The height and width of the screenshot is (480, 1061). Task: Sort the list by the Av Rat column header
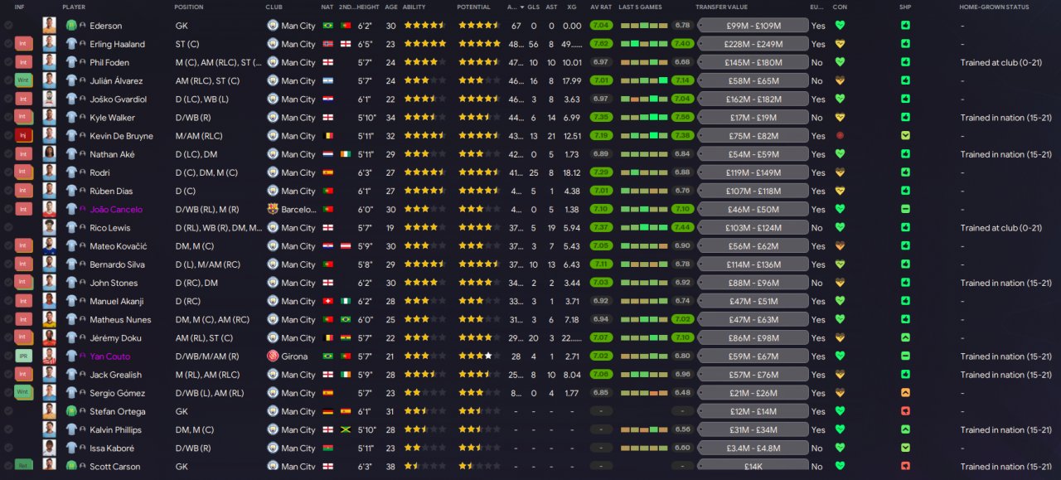click(601, 7)
